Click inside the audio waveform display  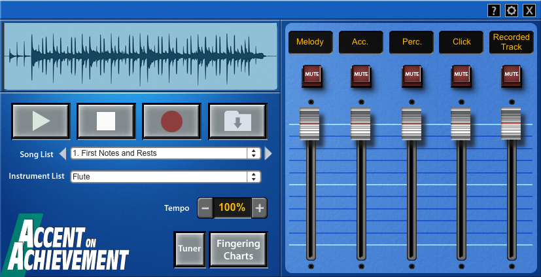click(140, 56)
